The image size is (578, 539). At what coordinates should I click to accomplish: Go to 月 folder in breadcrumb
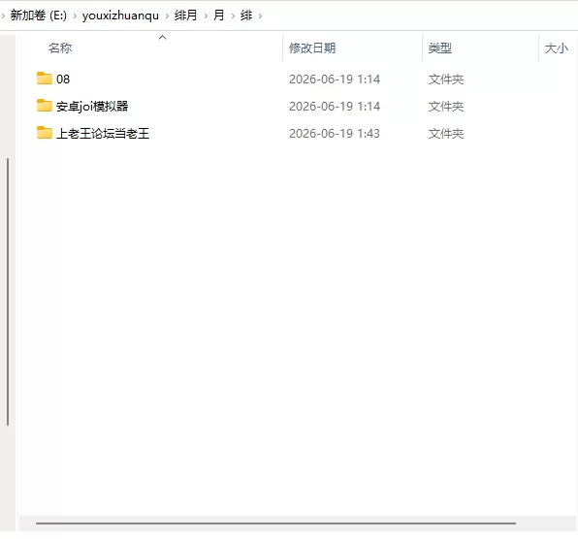[218, 16]
